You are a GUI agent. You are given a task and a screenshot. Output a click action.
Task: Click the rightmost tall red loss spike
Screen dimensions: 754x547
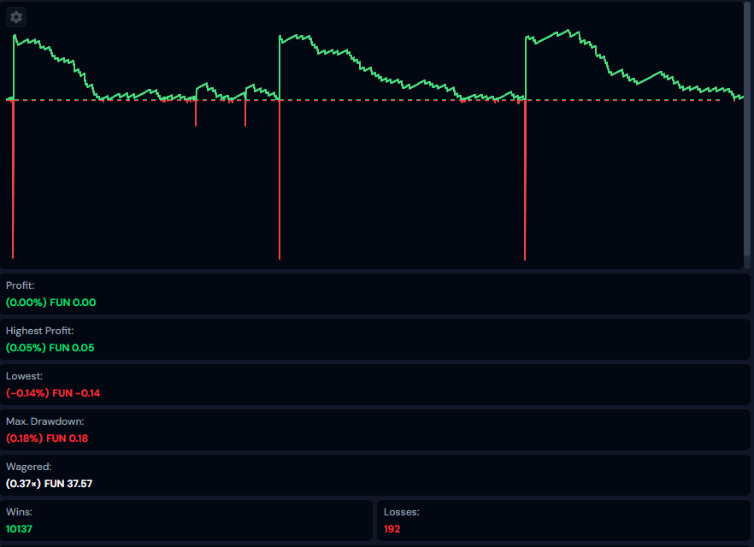(x=524, y=179)
